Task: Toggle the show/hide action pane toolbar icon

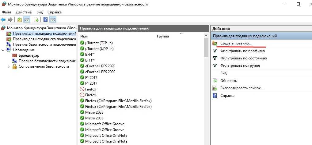Action: (x=53, y=20)
